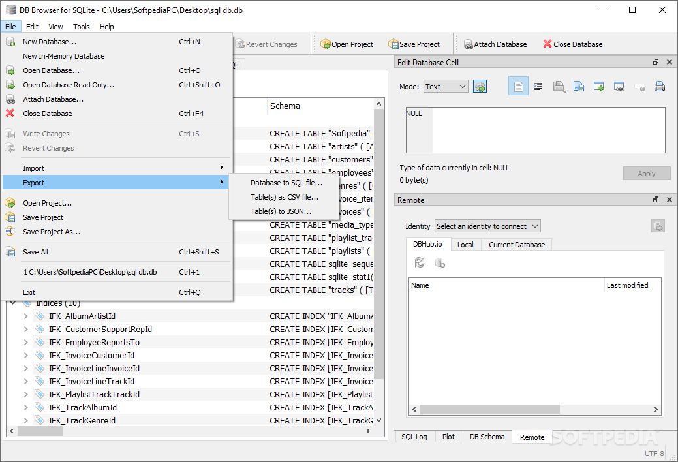Click the Apply button
Screen dimensions: 678x462
point(647,173)
